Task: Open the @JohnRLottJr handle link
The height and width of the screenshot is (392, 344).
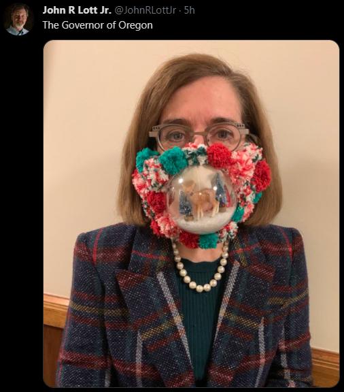Action: pyautogui.click(x=145, y=10)
